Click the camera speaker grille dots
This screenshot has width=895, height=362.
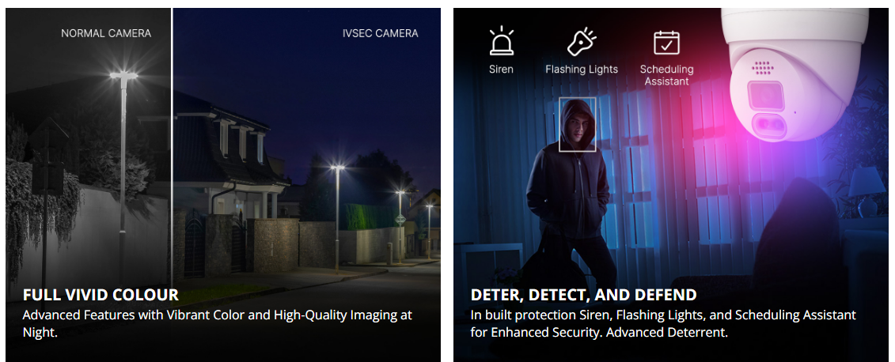point(762,69)
